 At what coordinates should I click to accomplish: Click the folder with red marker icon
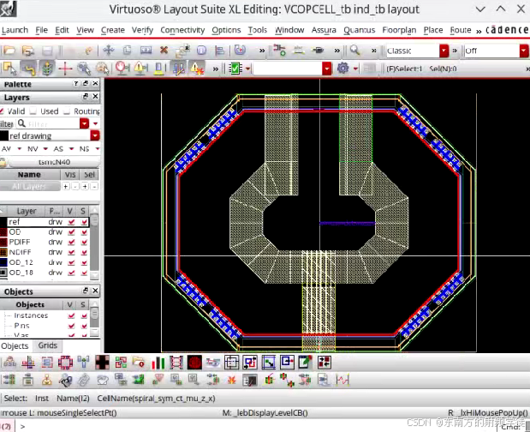[139, 363]
